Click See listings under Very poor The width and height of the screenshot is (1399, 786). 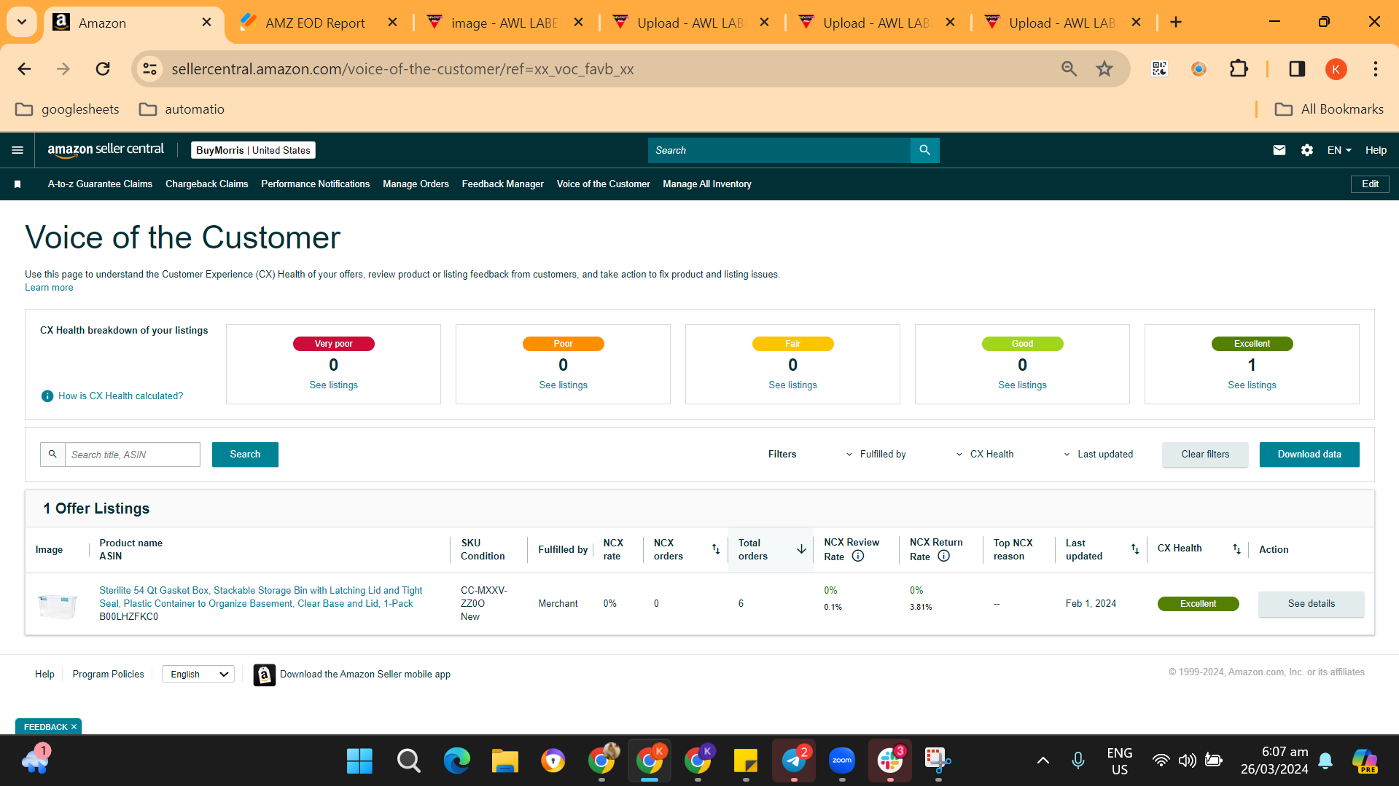coord(333,385)
